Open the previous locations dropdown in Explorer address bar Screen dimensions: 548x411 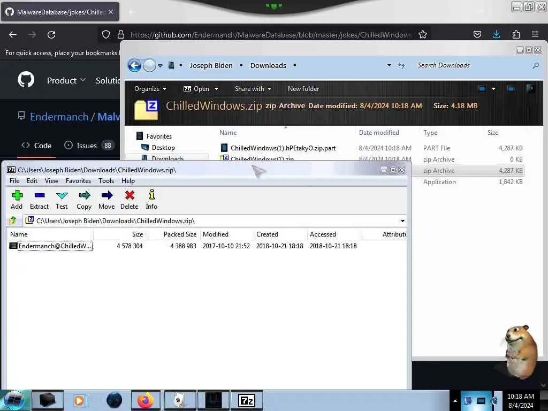[x=389, y=65]
